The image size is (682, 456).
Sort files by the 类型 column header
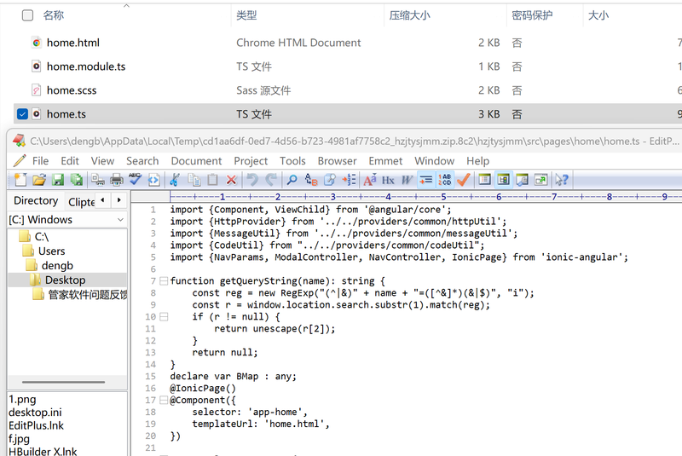[246, 15]
